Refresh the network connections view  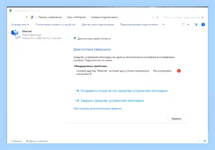[158, 17]
